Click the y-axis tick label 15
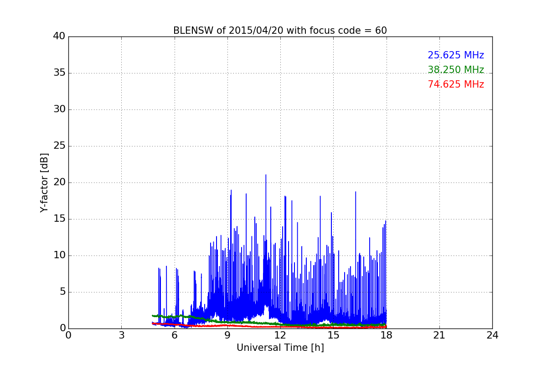This screenshot has height=365, width=547. [x=59, y=219]
